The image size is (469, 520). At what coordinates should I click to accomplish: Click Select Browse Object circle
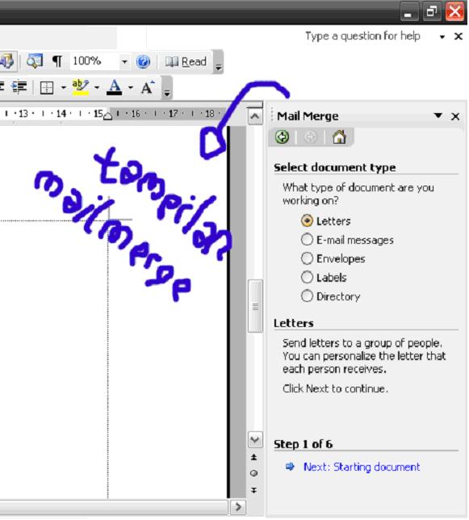point(254,473)
